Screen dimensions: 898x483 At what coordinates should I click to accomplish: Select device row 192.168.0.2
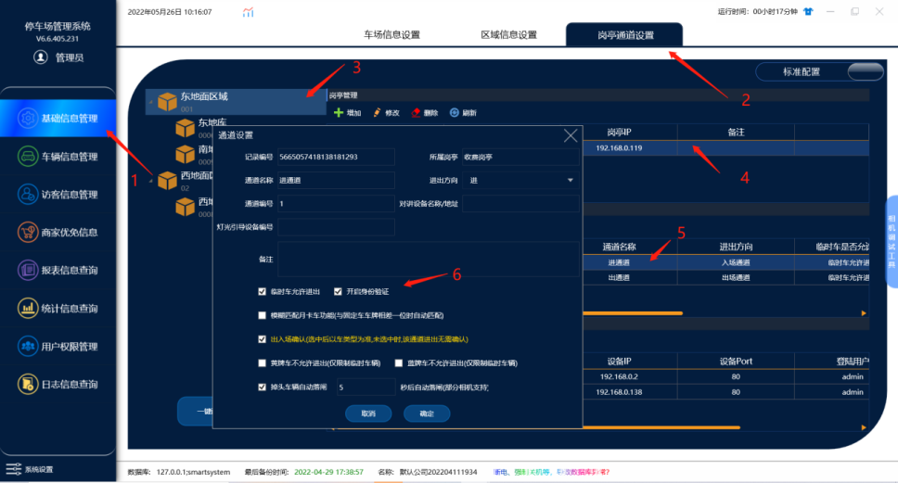click(x=725, y=376)
